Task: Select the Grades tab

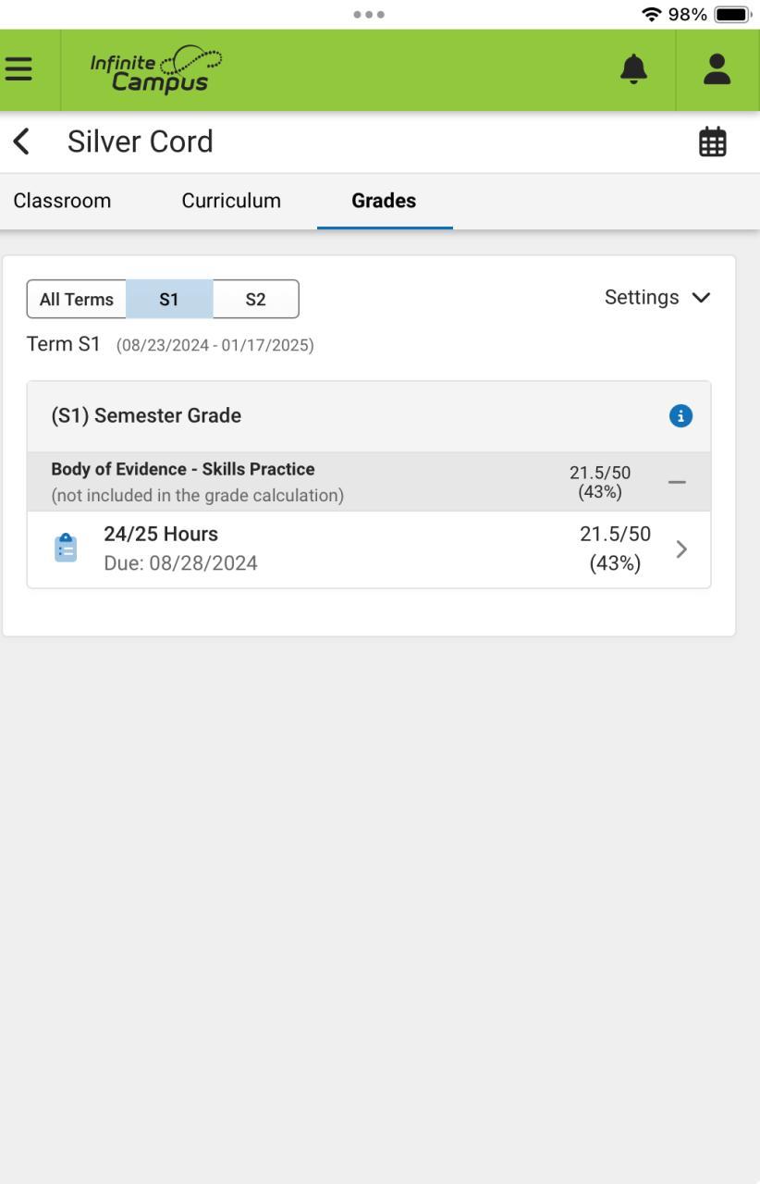Action: 384,201
